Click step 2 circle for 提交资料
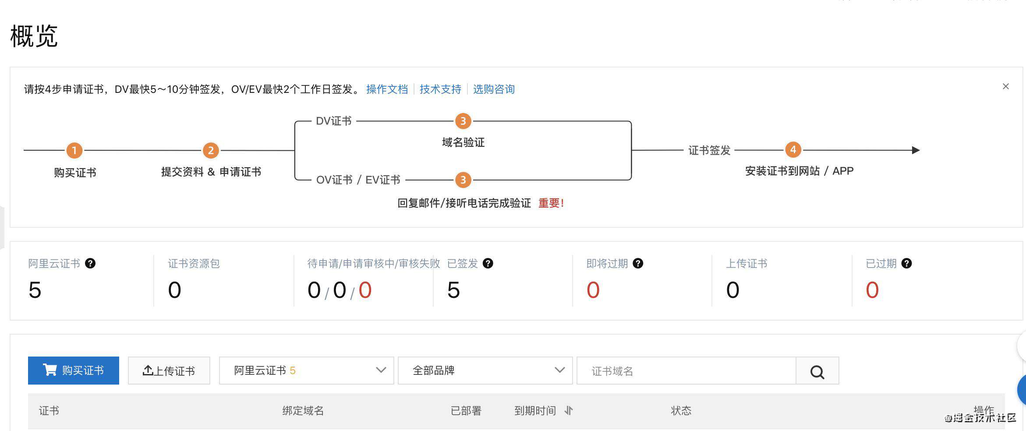Image resolution: width=1026 pixels, height=431 pixels. pyautogui.click(x=211, y=151)
